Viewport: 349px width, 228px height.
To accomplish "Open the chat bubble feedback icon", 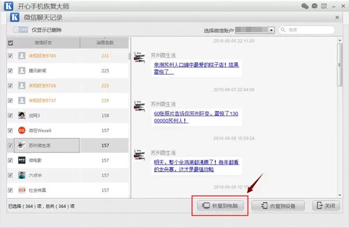I will point(315,6).
